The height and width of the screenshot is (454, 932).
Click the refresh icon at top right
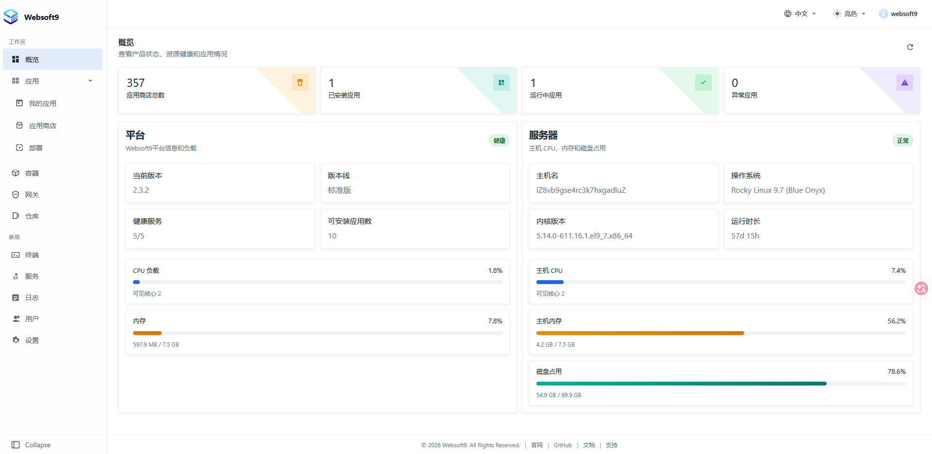click(x=910, y=47)
